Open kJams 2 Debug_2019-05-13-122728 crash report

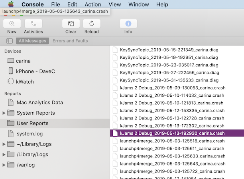172,118
